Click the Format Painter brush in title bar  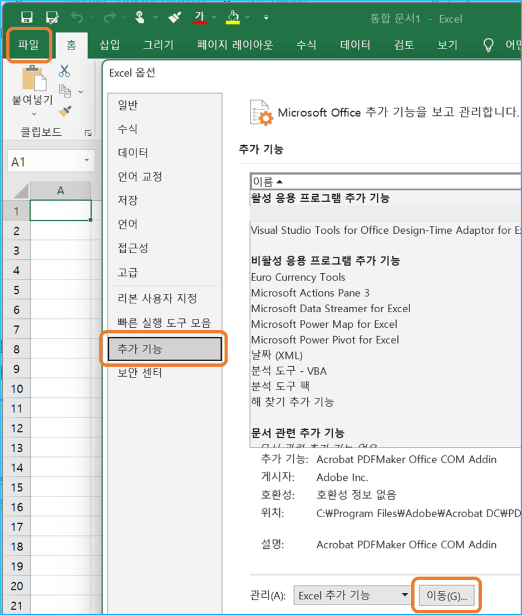tap(174, 17)
